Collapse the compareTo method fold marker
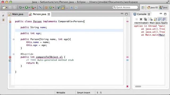Viewport: 170px width, 95px height. pyautogui.click(x=14, y=54)
